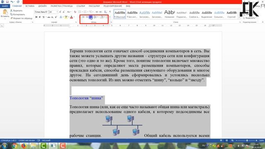Open the font color dropdown arrow
The height and width of the screenshot is (149, 265).
74,17
